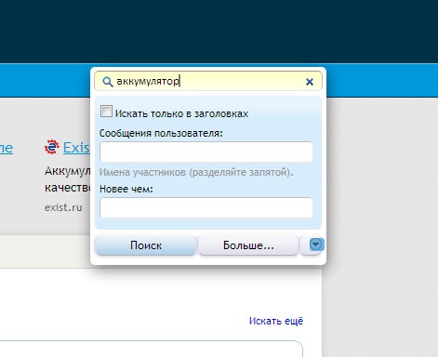The width and height of the screenshot is (438, 357).
Task: Open the blue down-arrow search options button
Action: pyautogui.click(x=316, y=245)
